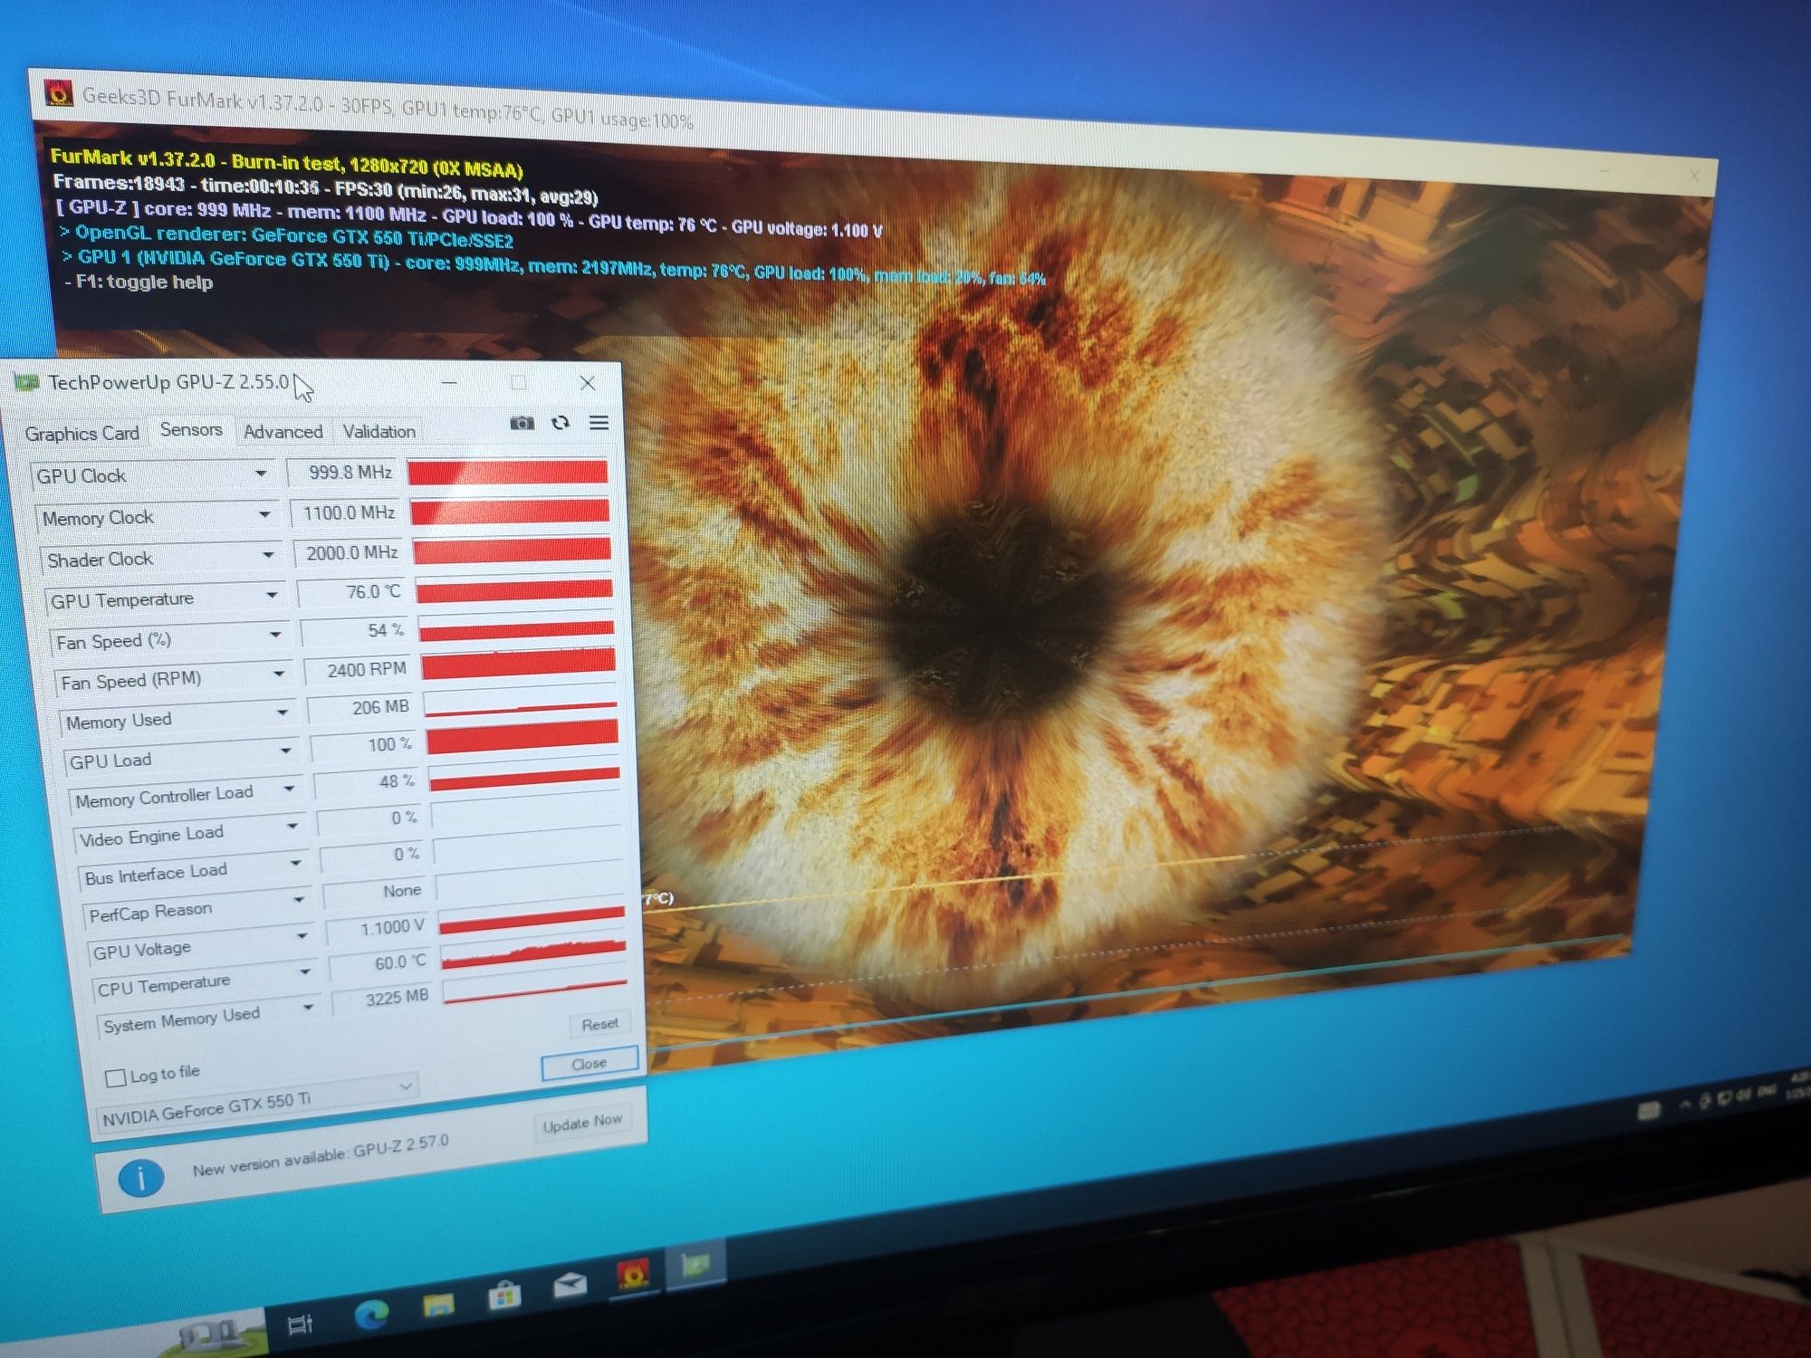Open the GPU Temperature sensor dropdown

coord(272,595)
